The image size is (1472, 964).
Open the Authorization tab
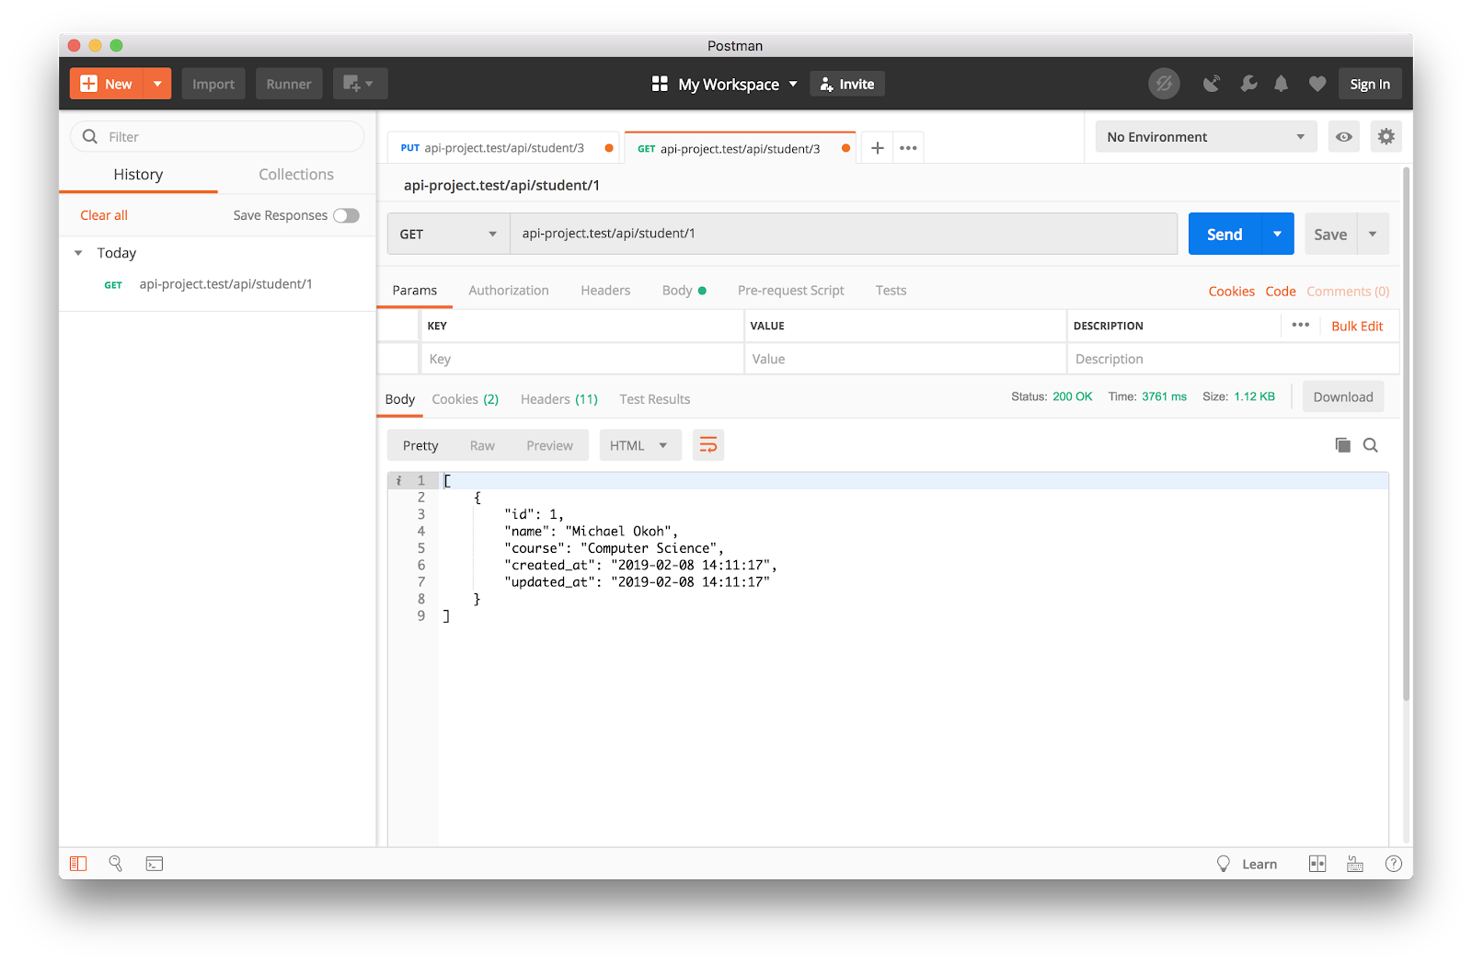point(509,291)
